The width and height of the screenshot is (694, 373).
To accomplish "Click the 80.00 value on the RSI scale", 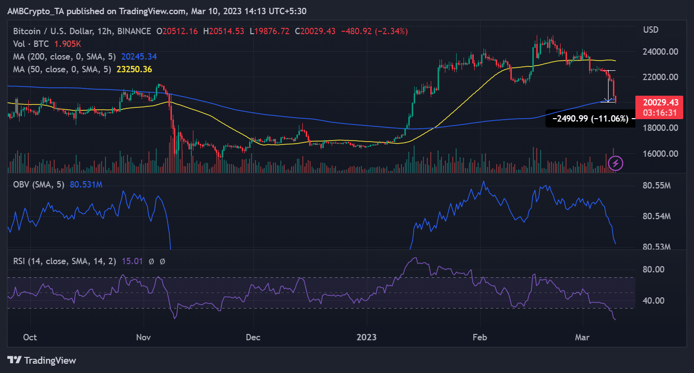I will (x=654, y=269).
